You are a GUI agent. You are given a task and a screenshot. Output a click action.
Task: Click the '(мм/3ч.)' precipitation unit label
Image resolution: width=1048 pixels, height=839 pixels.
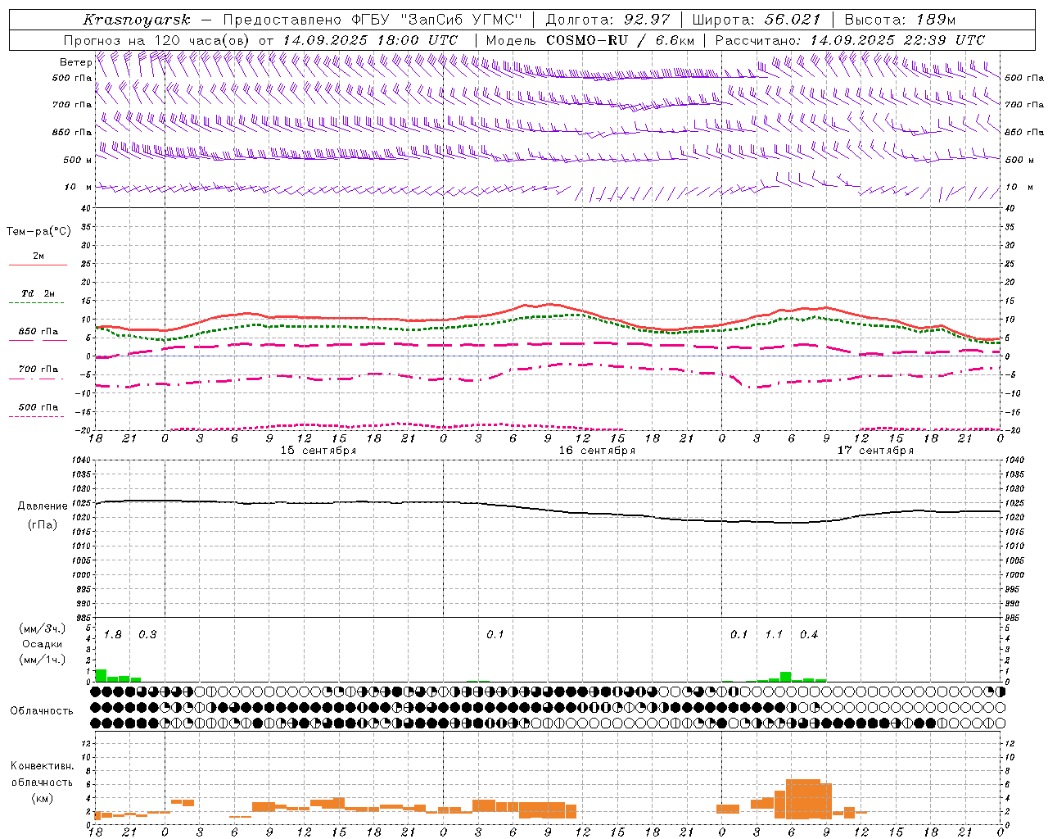[x=43, y=629]
